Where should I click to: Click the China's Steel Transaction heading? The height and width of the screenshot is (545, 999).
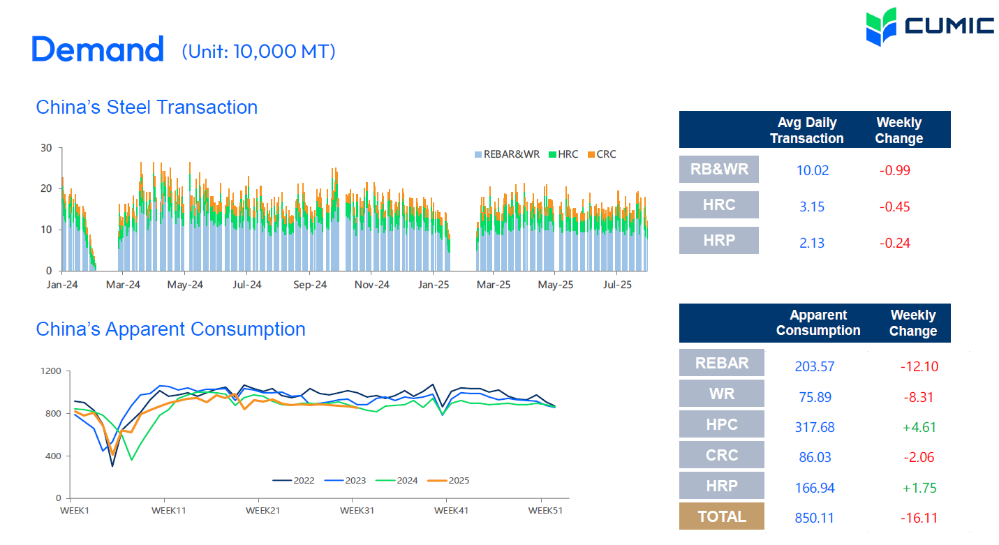147,107
